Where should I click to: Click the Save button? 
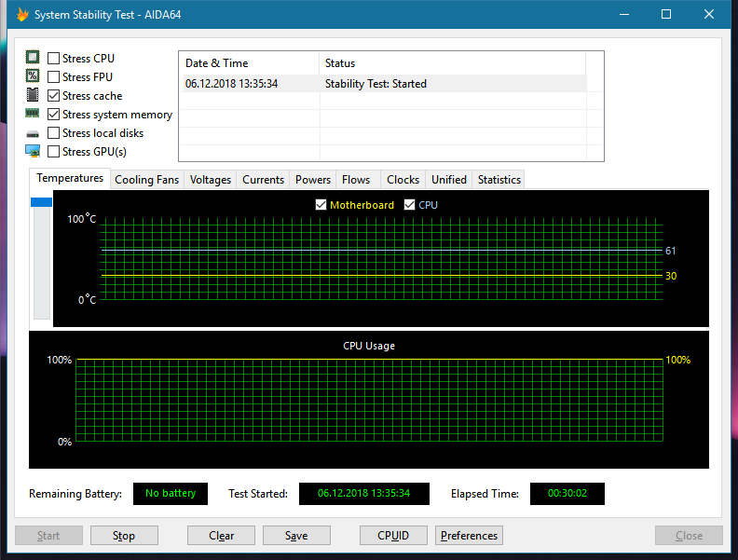pyautogui.click(x=296, y=536)
